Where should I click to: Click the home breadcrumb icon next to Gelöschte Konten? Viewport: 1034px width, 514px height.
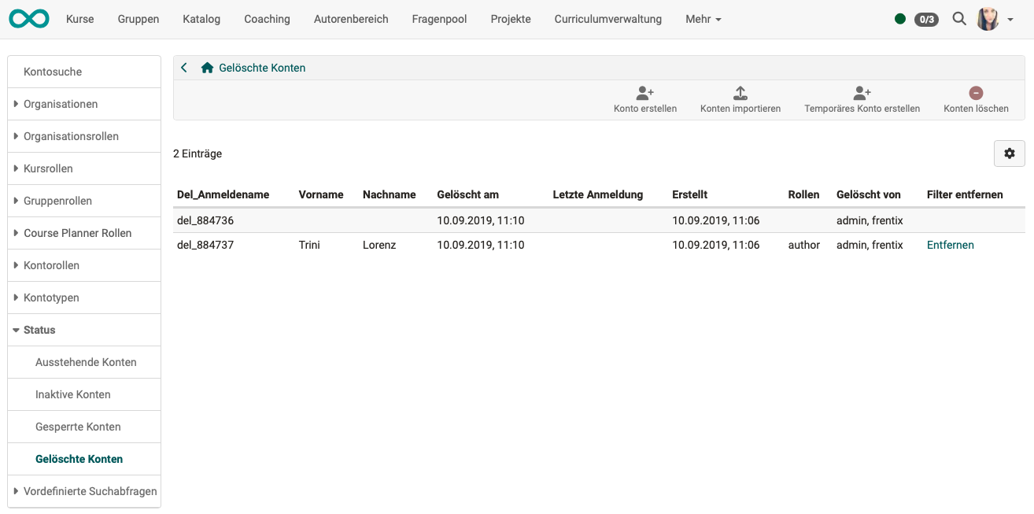click(x=207, y=68)
